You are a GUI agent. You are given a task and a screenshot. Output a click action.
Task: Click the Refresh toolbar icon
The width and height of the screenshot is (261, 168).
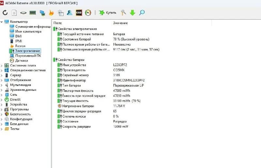click(x=5, y=13)
